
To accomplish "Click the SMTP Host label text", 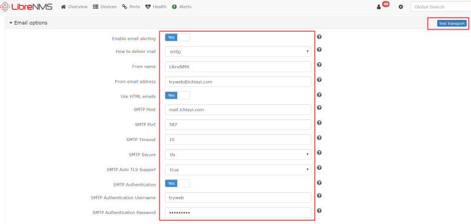I will (x=145, y=109).
